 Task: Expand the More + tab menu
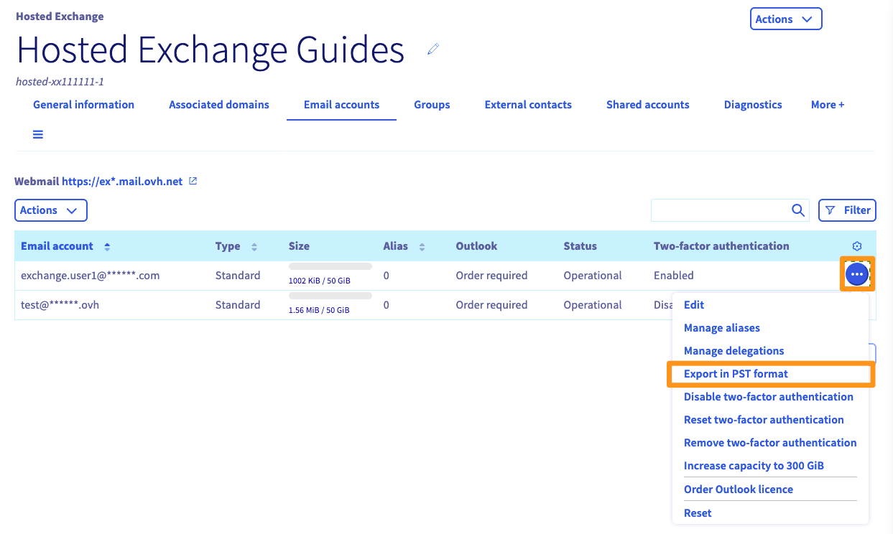coord(827,105)
